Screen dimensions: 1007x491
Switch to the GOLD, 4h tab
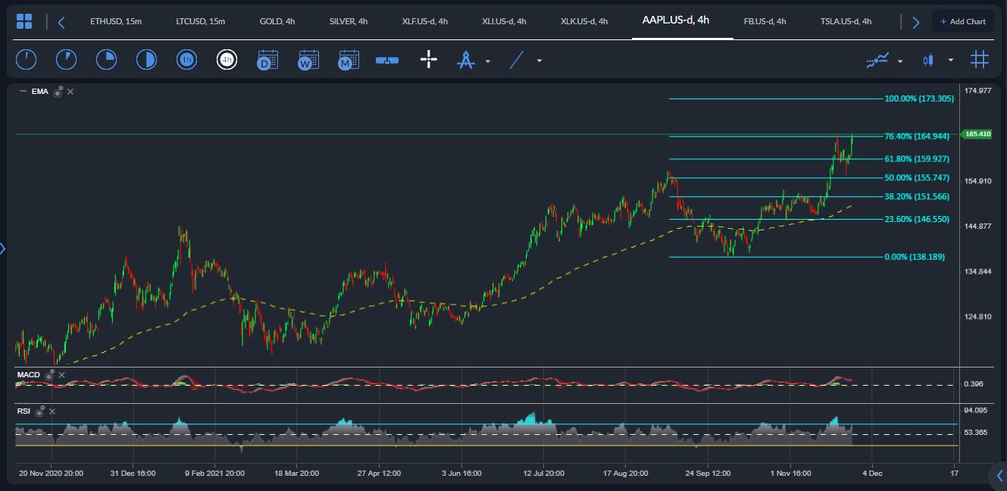coord(277,21)
